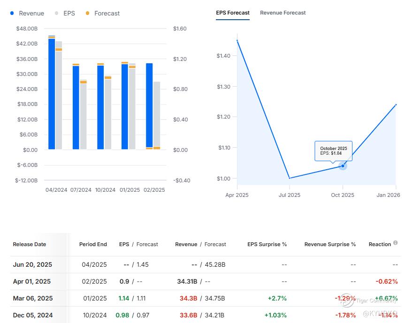
Task: Select the Jun 20, 2025 release row
Action: [x=206, y=265]
